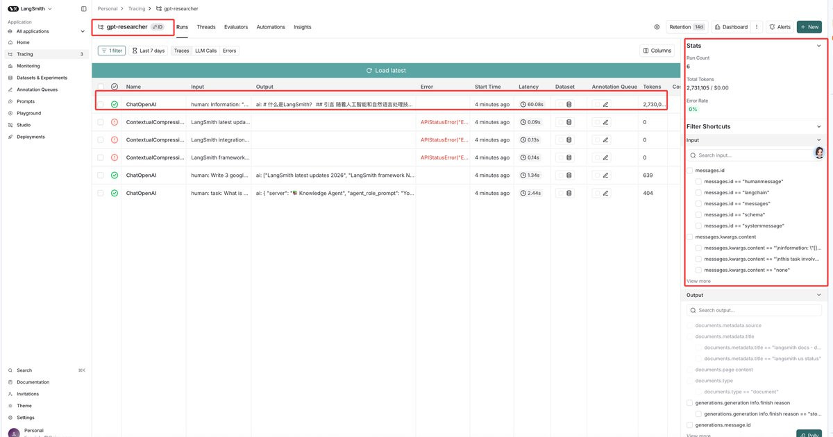Click dataset icon in 1.34s row
The width and height of the screenshot is (833, 437).
[569, 175]
